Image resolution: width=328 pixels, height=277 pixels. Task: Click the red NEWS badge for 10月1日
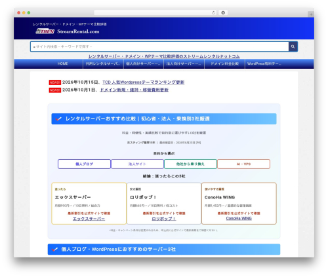click(x=54, y=90)
